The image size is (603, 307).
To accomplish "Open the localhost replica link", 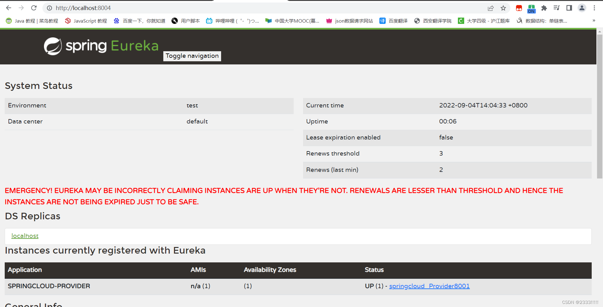I will (25, 236).
